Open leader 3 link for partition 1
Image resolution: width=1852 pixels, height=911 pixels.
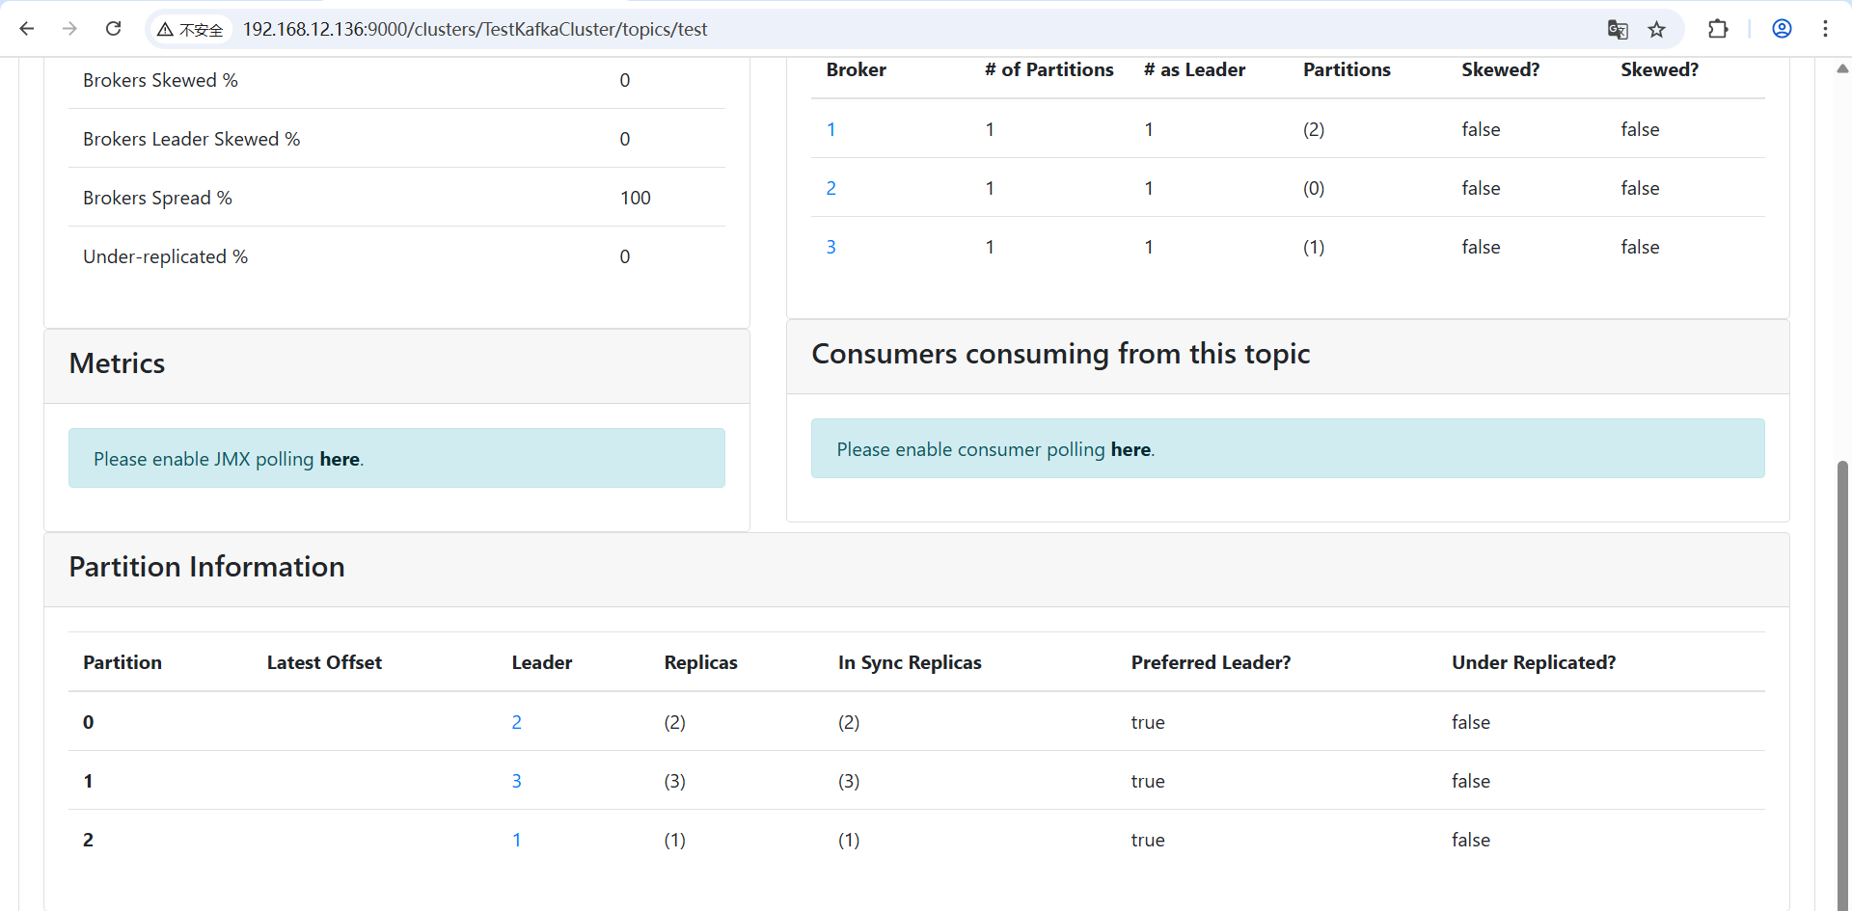tap(517, 781)
